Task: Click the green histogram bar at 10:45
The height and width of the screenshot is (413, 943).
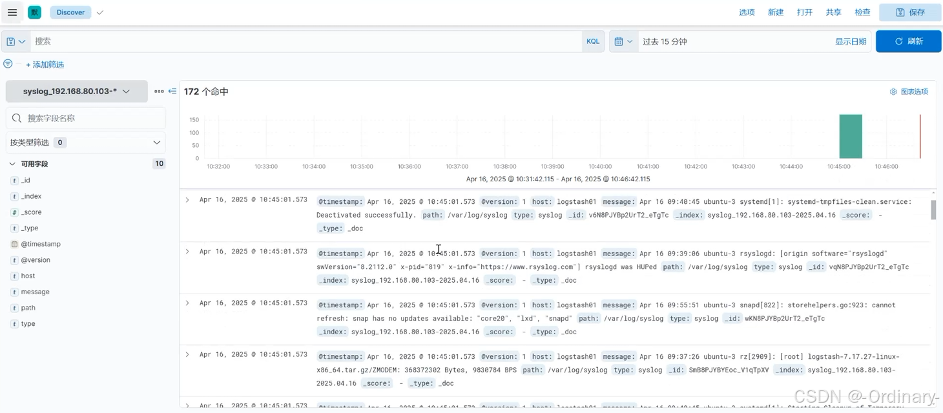Action: click(x=851, y=136)
